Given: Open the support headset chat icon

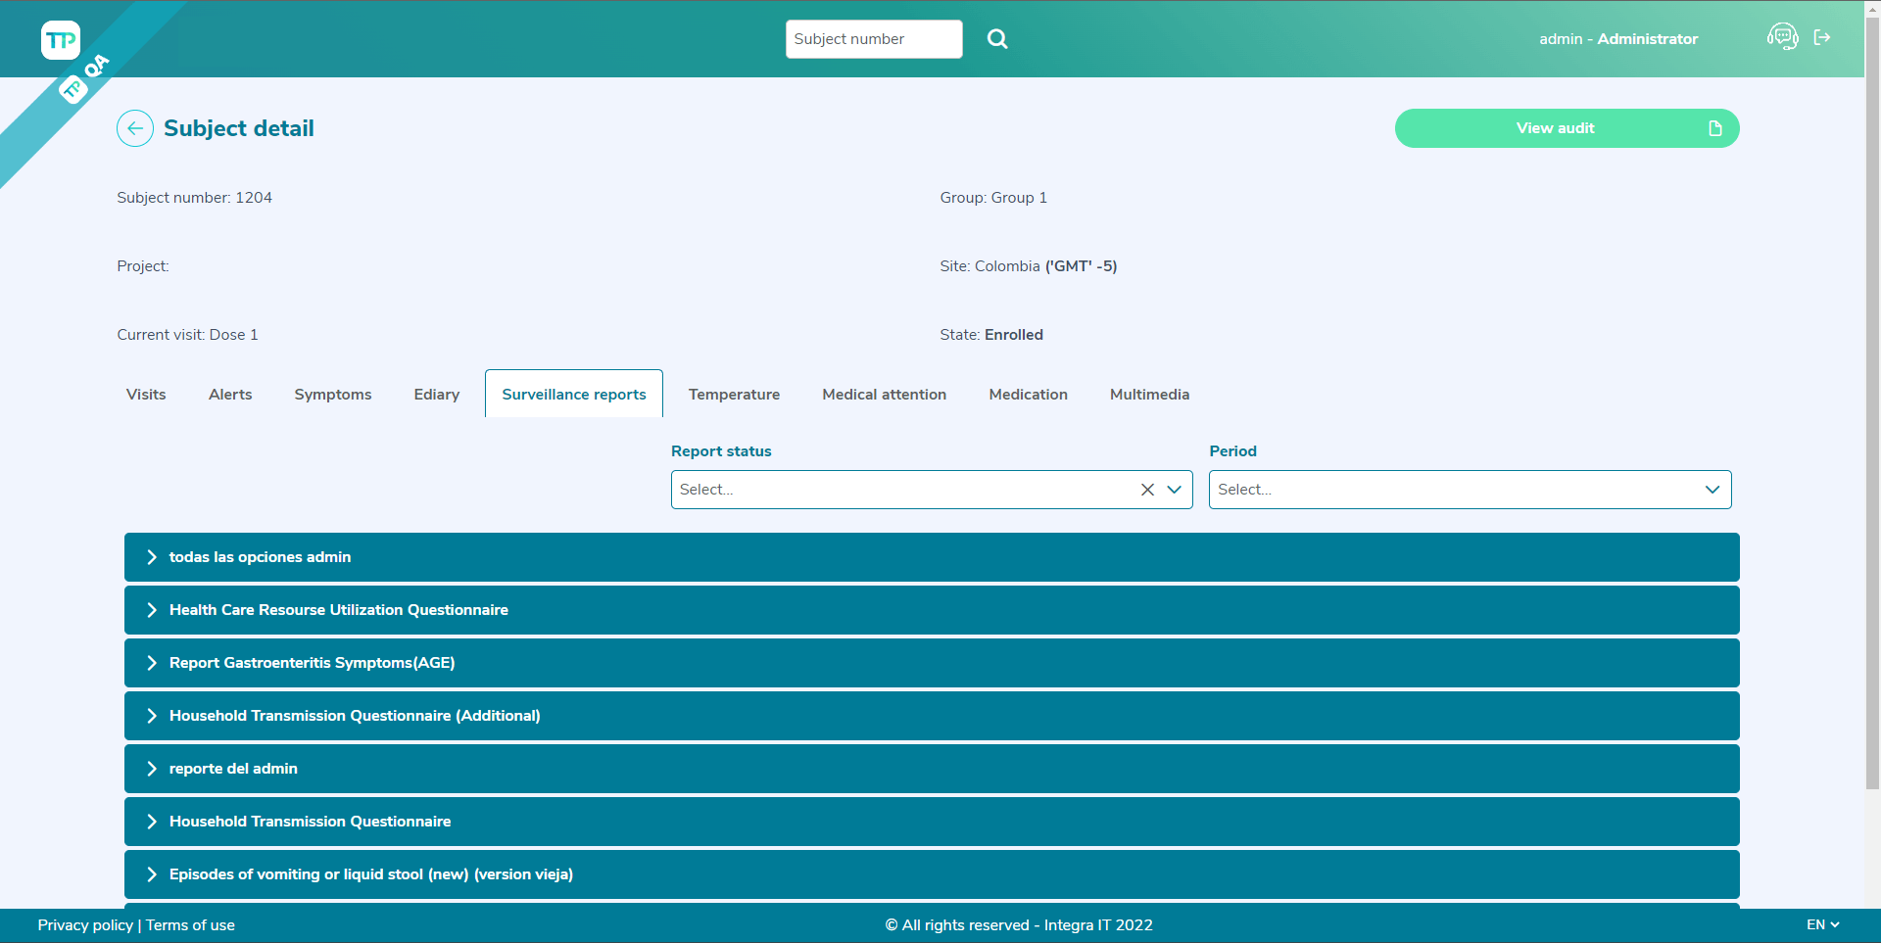Looking at the screenshot, I should pyautogui.click(x=1781, y=37).
